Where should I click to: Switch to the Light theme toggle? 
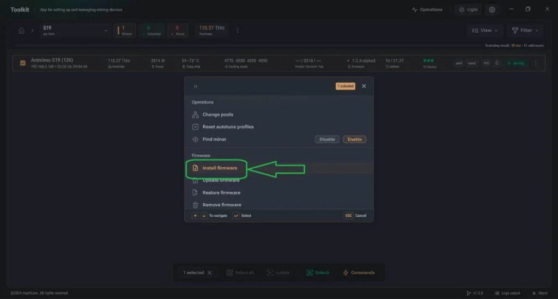[468, 10]
